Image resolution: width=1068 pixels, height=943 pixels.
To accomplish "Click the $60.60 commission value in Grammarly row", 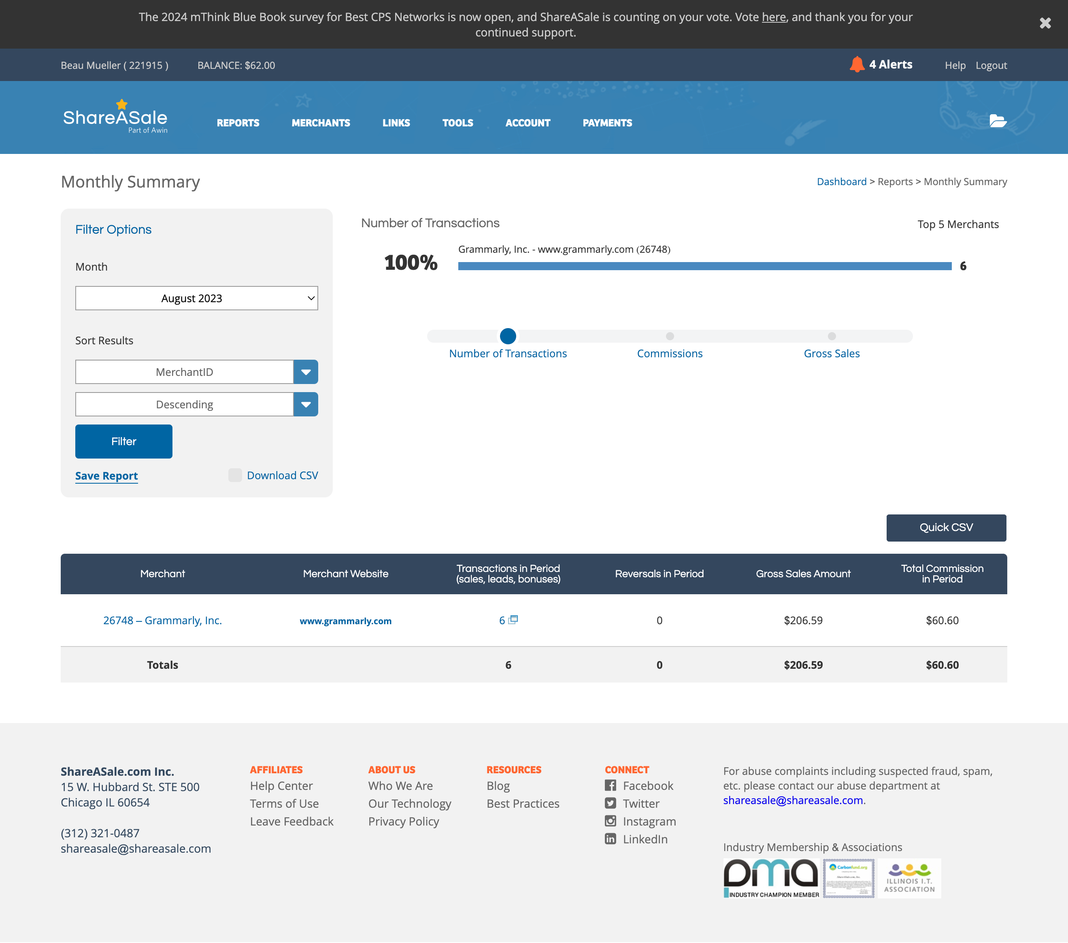I will point(942,620).
